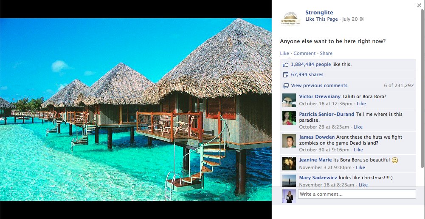Click Jeanine Marie's avatar thumbnail

coord(289,164)
